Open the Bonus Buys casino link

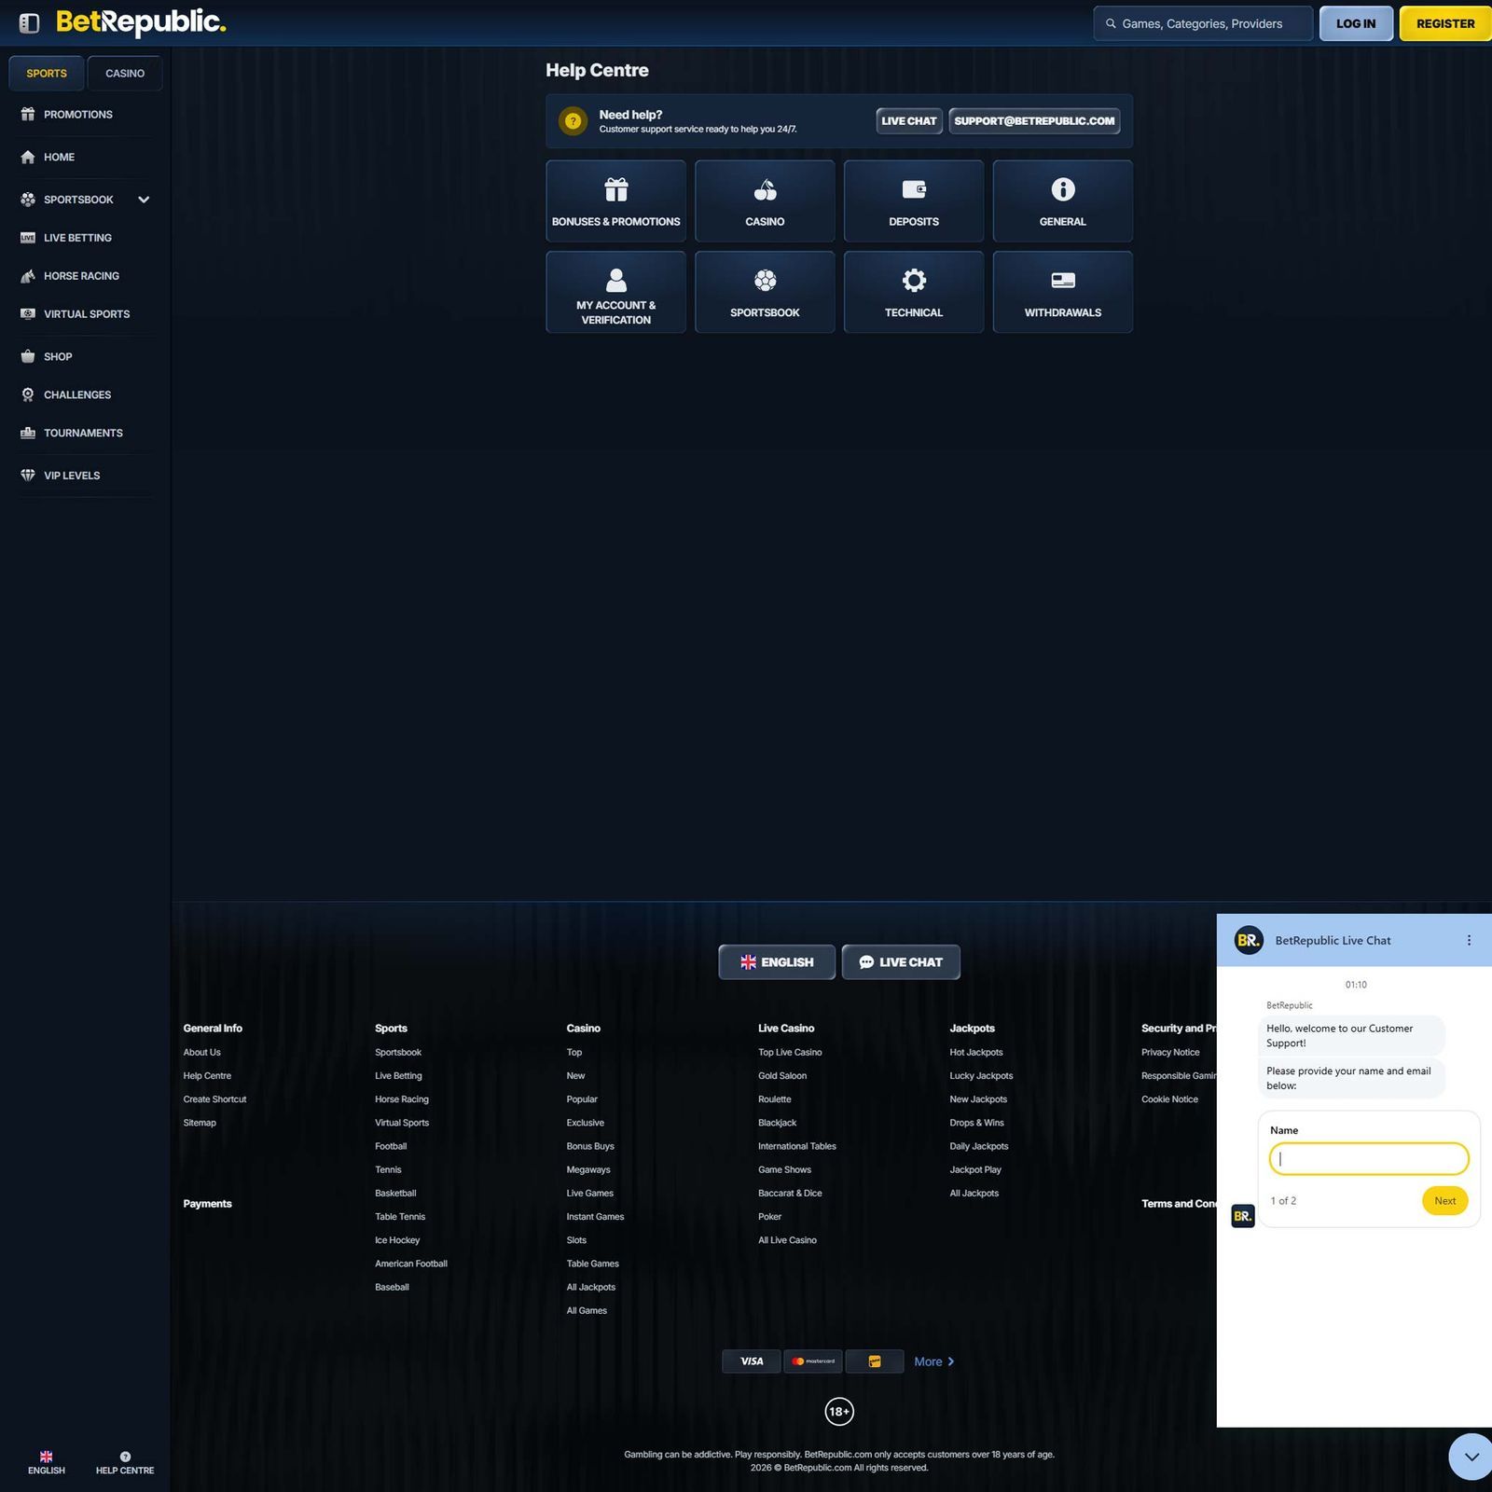pos(590,1146)
